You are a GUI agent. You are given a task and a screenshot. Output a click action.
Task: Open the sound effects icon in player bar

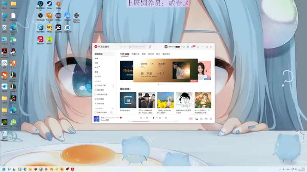pos(196,119)
